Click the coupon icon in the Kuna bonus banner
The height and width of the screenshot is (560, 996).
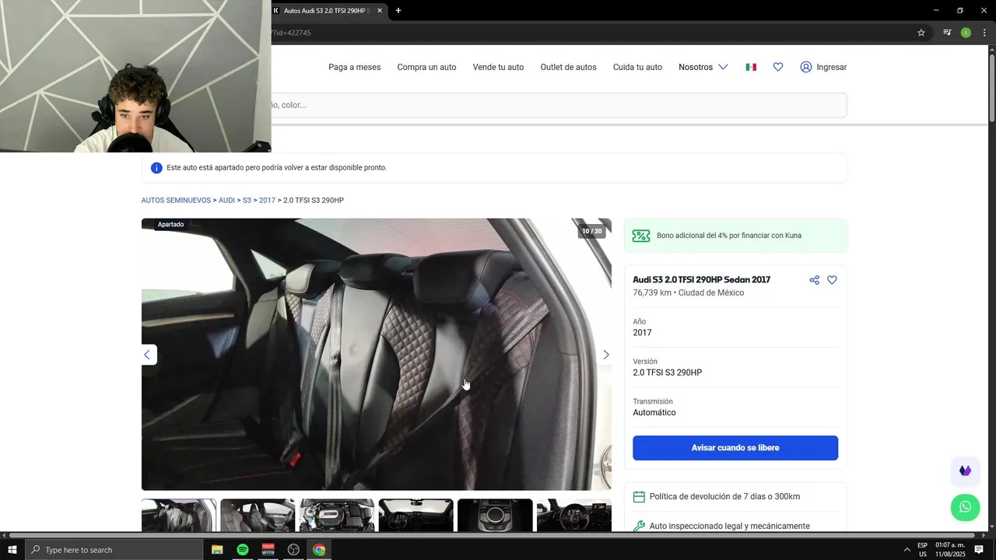[x=641, y=236]
